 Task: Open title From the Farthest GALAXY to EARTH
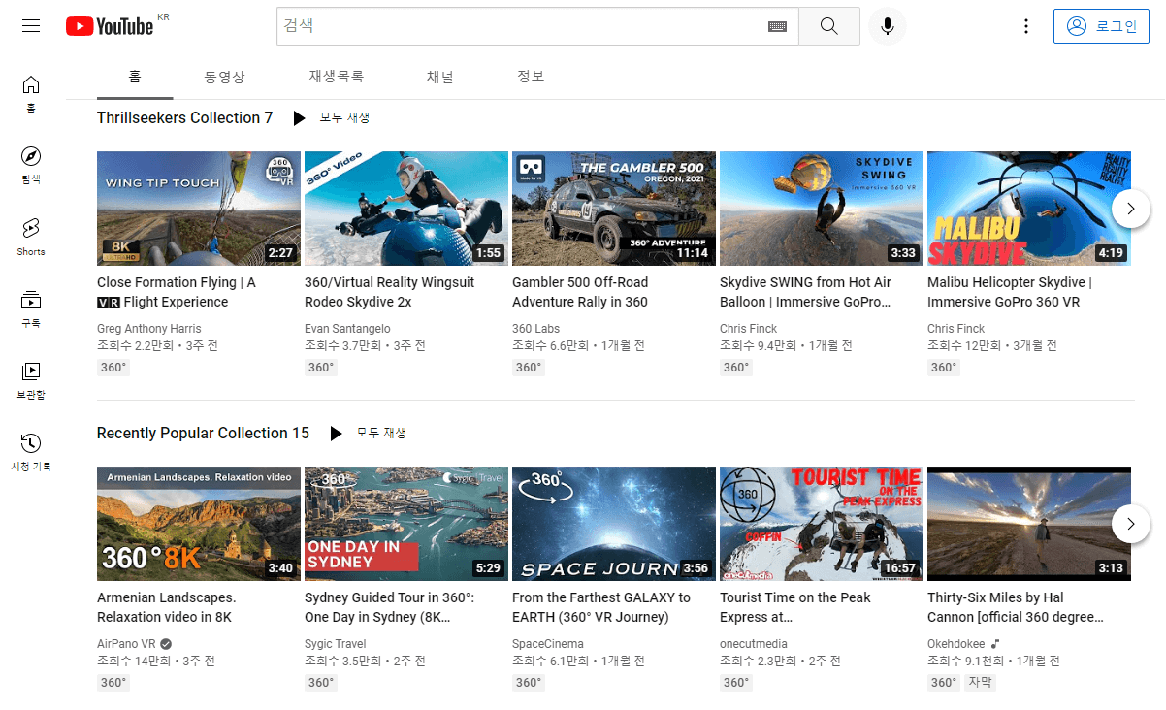tap(601, 607)
